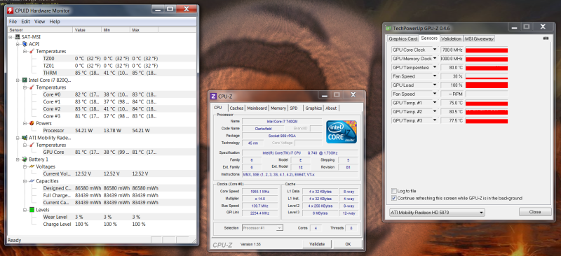Click the GPU-Z camera screenshot icon
Screen dimensions: 561x256
pyautogui.click(x=546, y=38)
